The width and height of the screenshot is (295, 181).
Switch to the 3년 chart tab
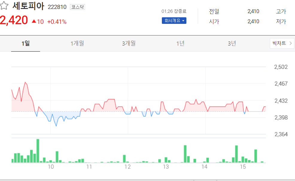[x=232, y=44]
